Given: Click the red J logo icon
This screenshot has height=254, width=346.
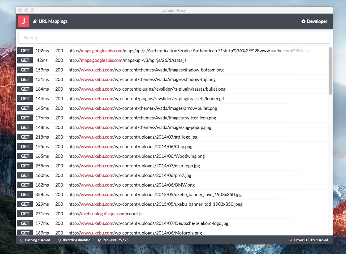Looking at the screenshot, I should point(24,21).
